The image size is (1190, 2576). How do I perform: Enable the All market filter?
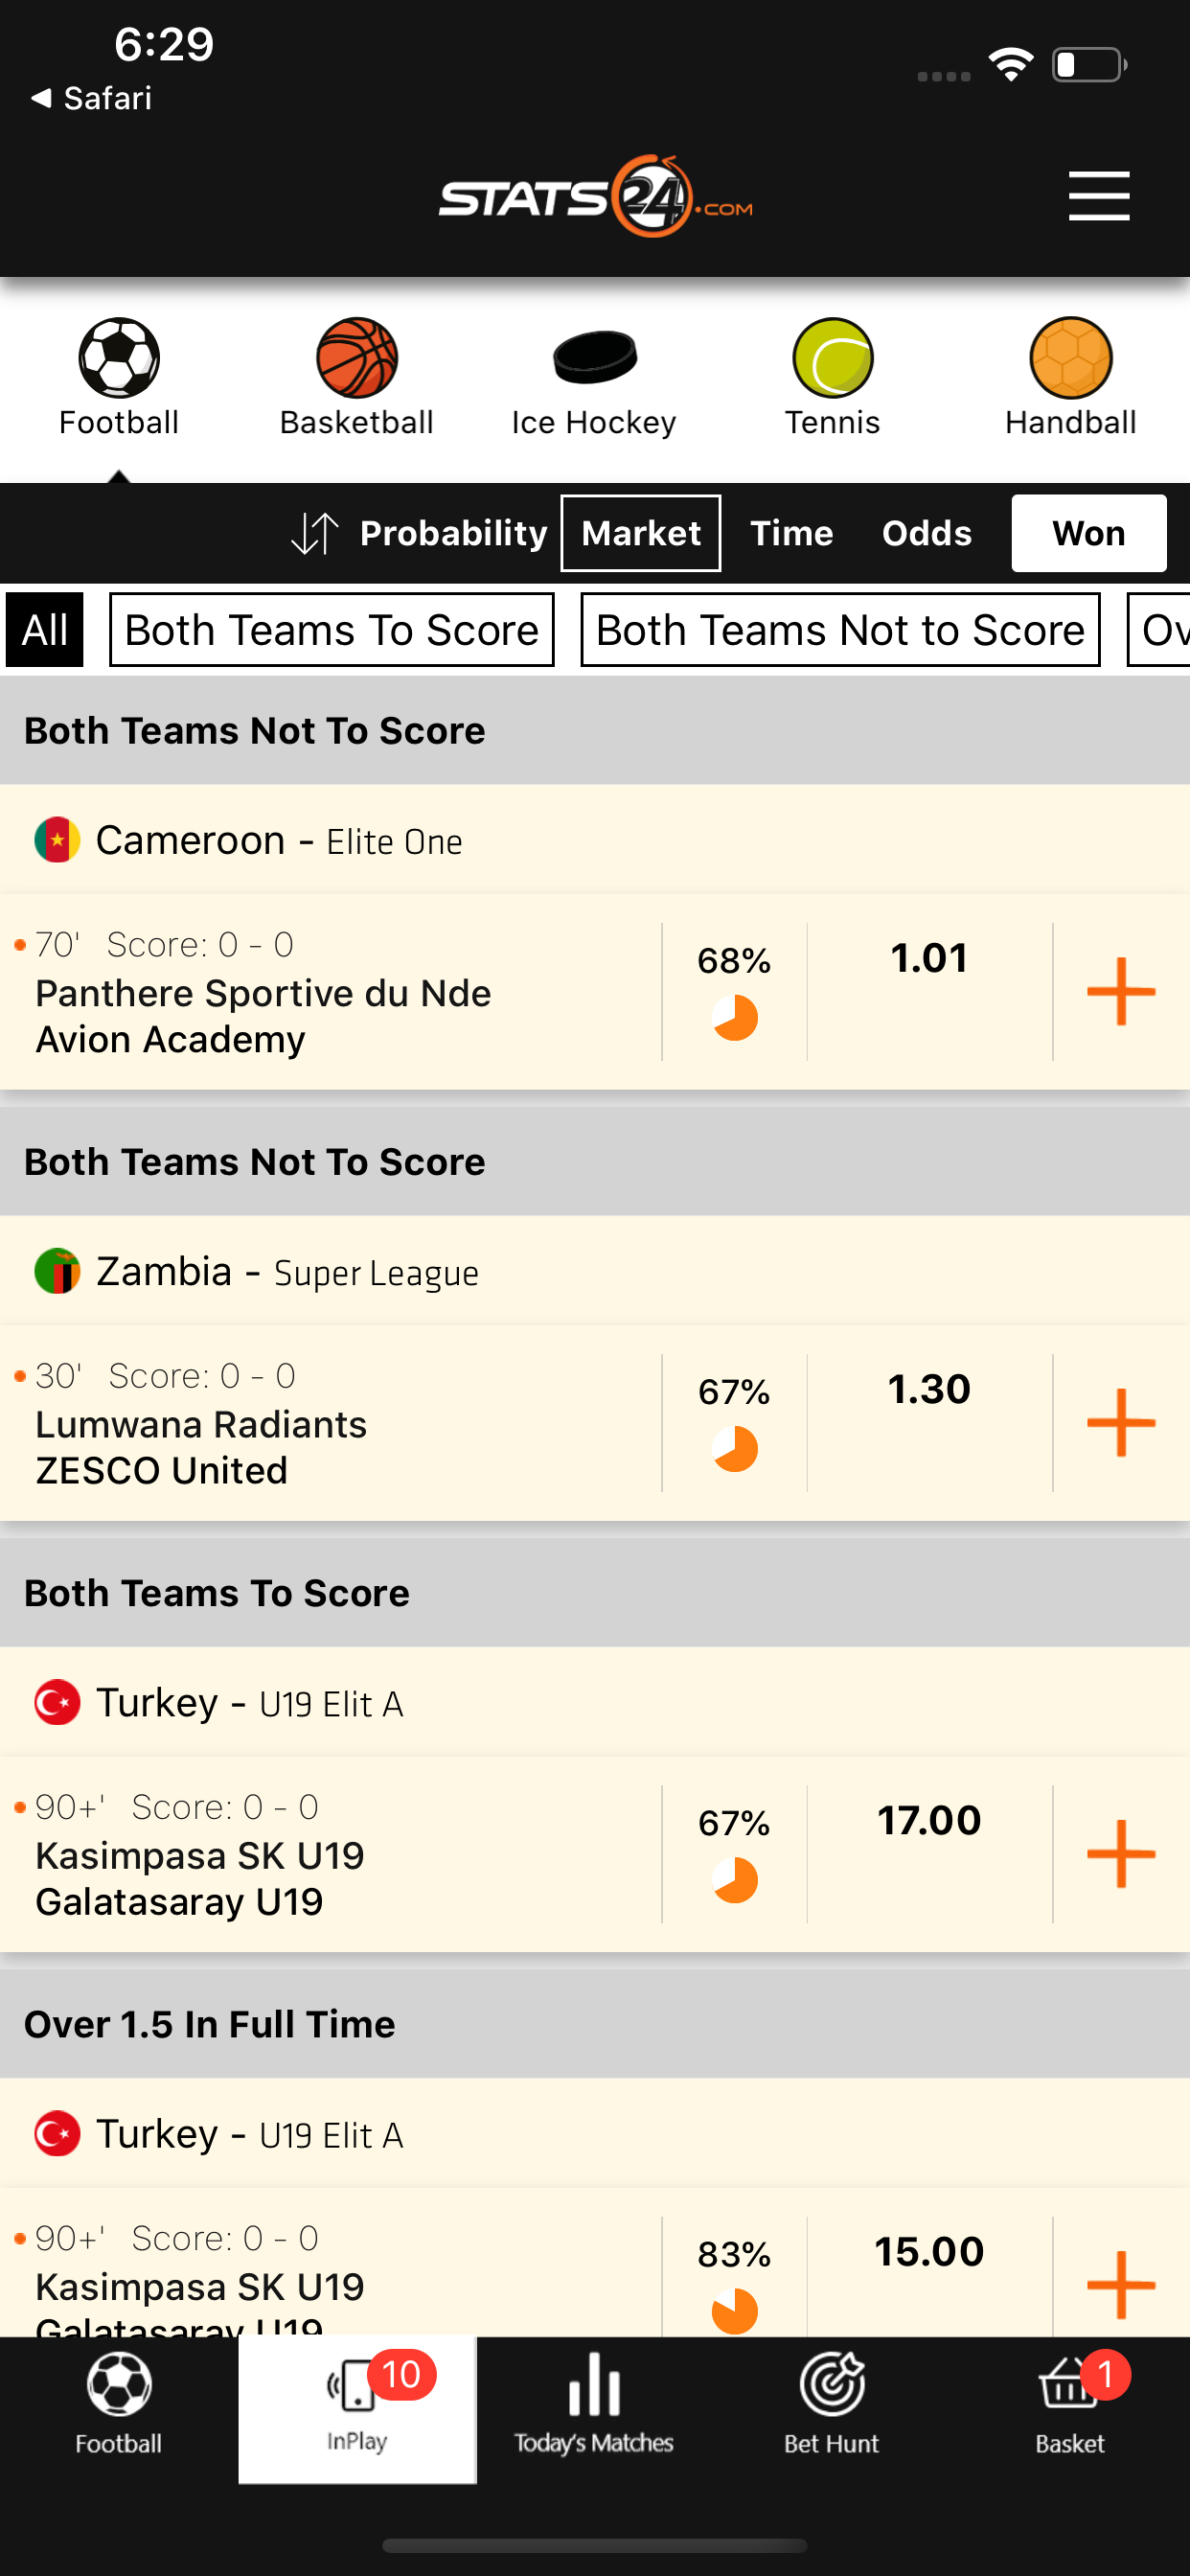coord(45,630)
